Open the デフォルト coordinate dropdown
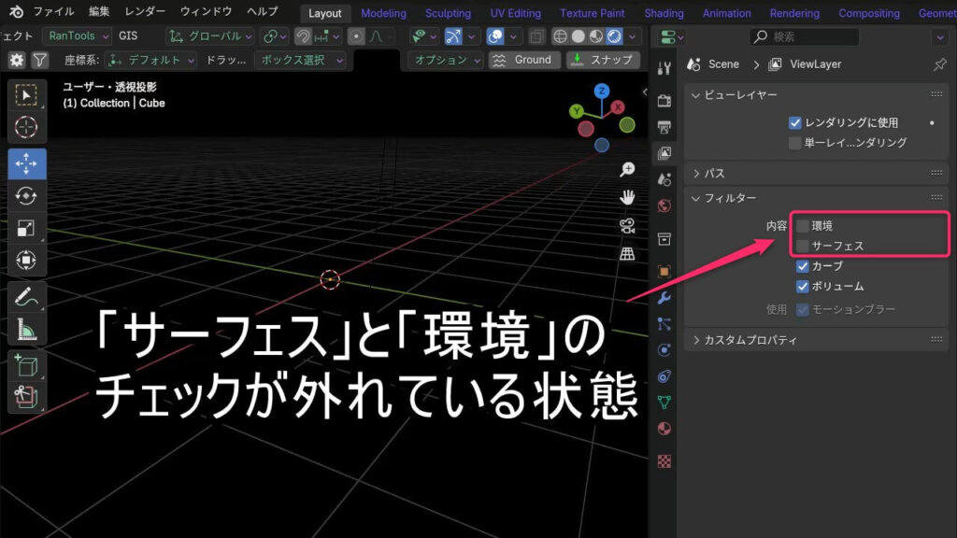Screen dimensions: 957x538 point(150,60)
